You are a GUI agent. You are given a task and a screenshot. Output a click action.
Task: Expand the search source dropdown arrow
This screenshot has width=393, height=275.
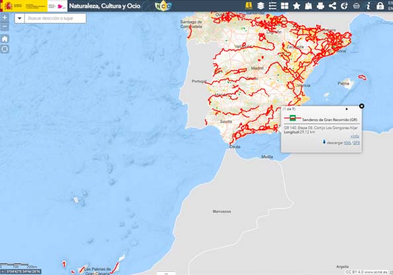pyautogui.click(x=20, y=19)
